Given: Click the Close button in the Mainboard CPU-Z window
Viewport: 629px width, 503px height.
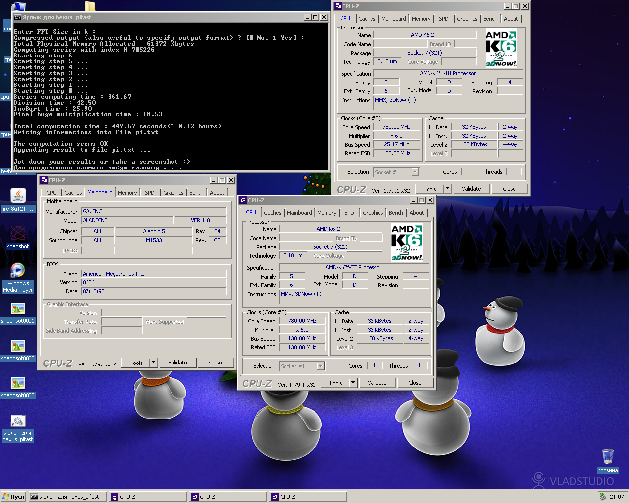Looking at the screenshot, I should point(215,363).
